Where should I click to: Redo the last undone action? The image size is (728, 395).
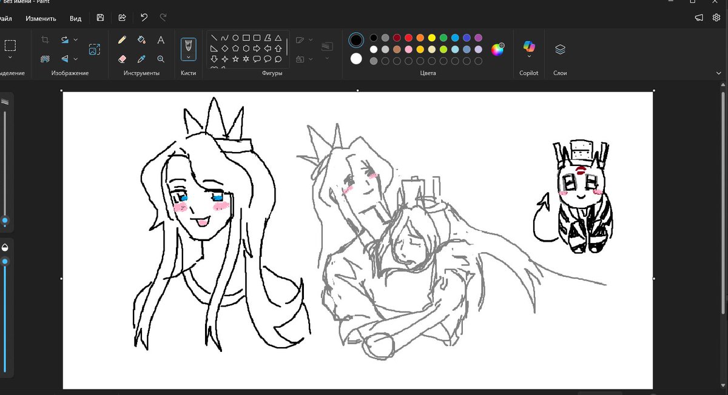tap(163, 18)
